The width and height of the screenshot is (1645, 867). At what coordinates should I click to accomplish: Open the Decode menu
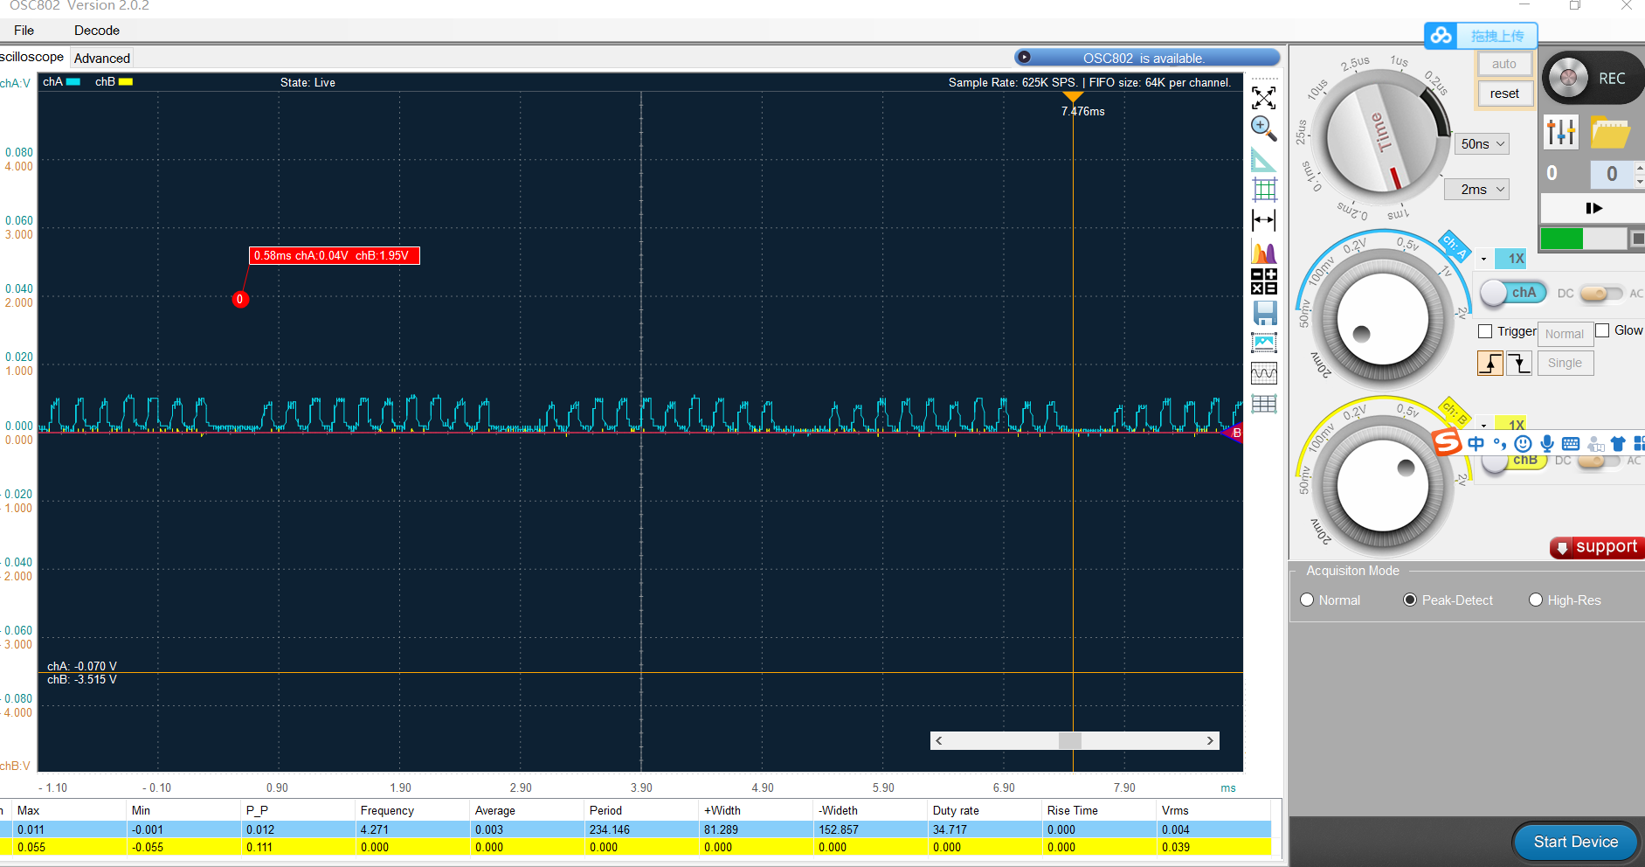(96, 31)
